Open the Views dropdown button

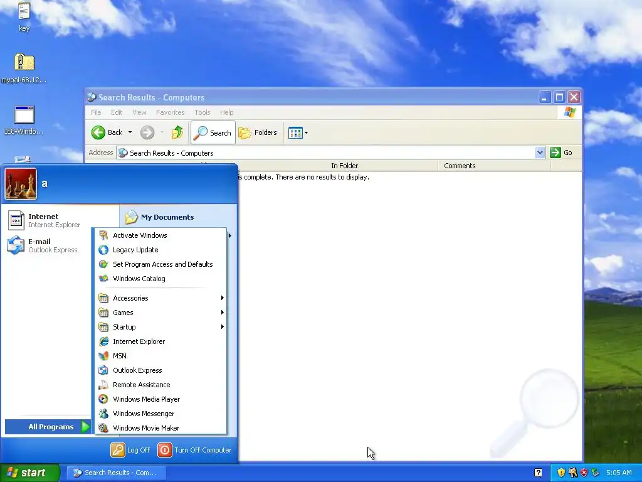[x=298, y=132]
